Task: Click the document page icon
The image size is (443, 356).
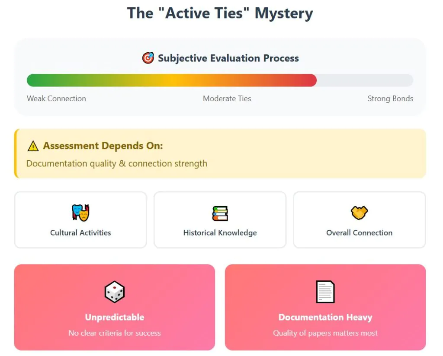Action: (325, 292)
